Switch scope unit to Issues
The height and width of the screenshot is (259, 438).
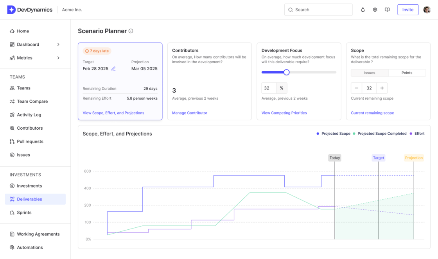pyautogui.click(x=370, y=73)
